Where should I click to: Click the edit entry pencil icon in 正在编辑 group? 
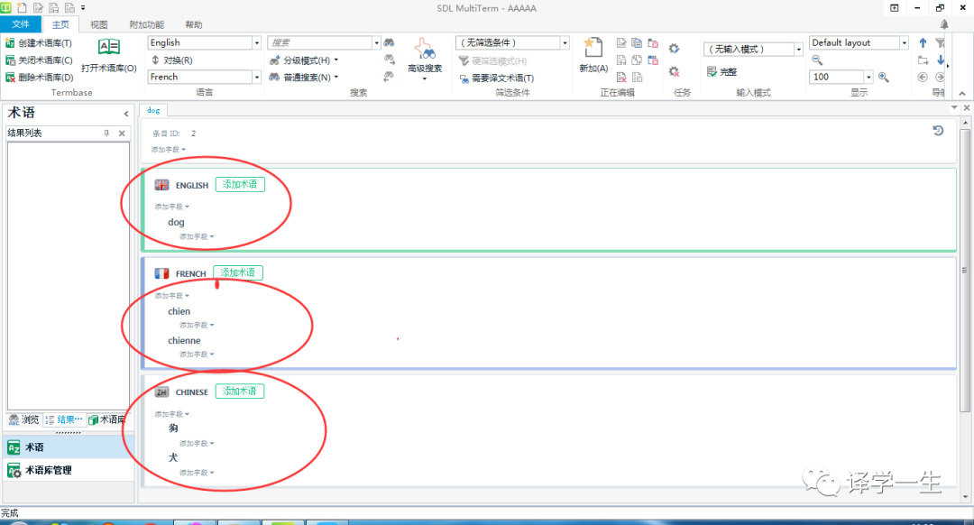pos(621,43)
